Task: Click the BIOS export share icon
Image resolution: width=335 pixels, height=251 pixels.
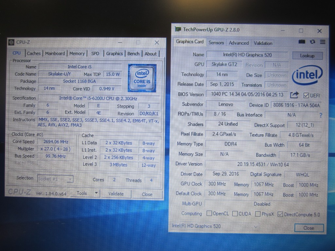Action: (x=294, y=95)
